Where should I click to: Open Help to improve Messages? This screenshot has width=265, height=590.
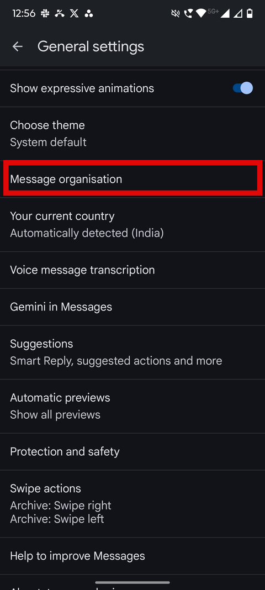[x=132, y=556]
